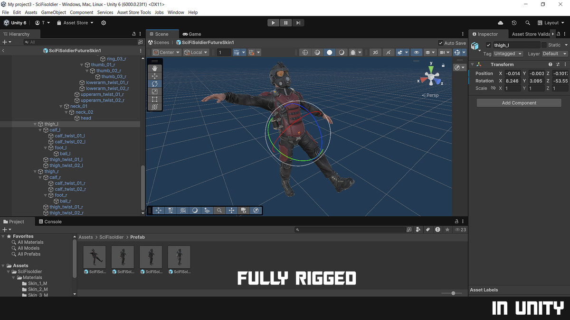Screen dimensions: 570x320
Task: Collapse thigh_l in Hierarchy
Action: tap(35, 124)
